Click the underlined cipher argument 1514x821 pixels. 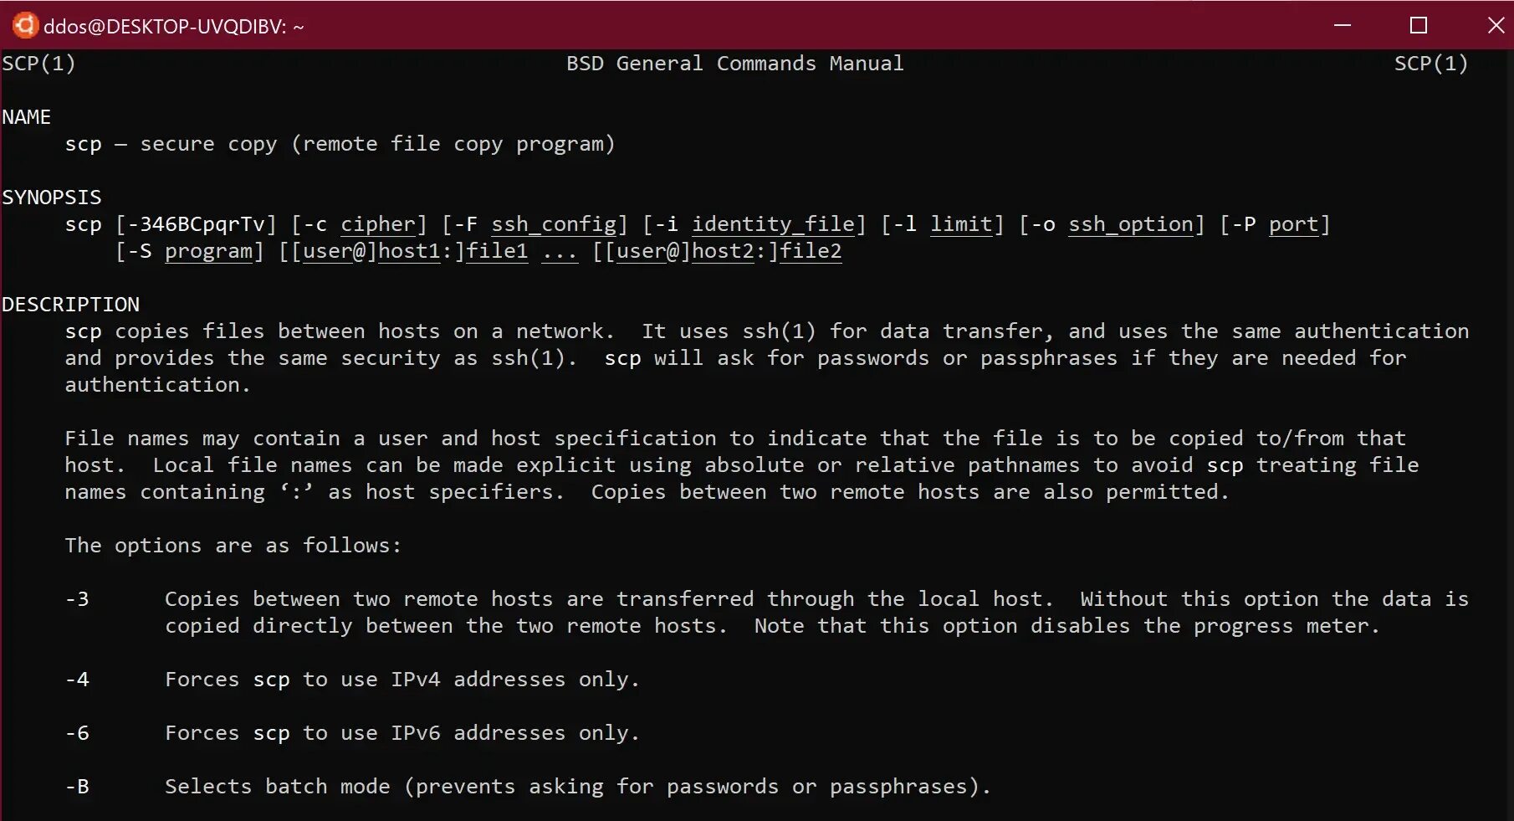(x=378, y=224)
